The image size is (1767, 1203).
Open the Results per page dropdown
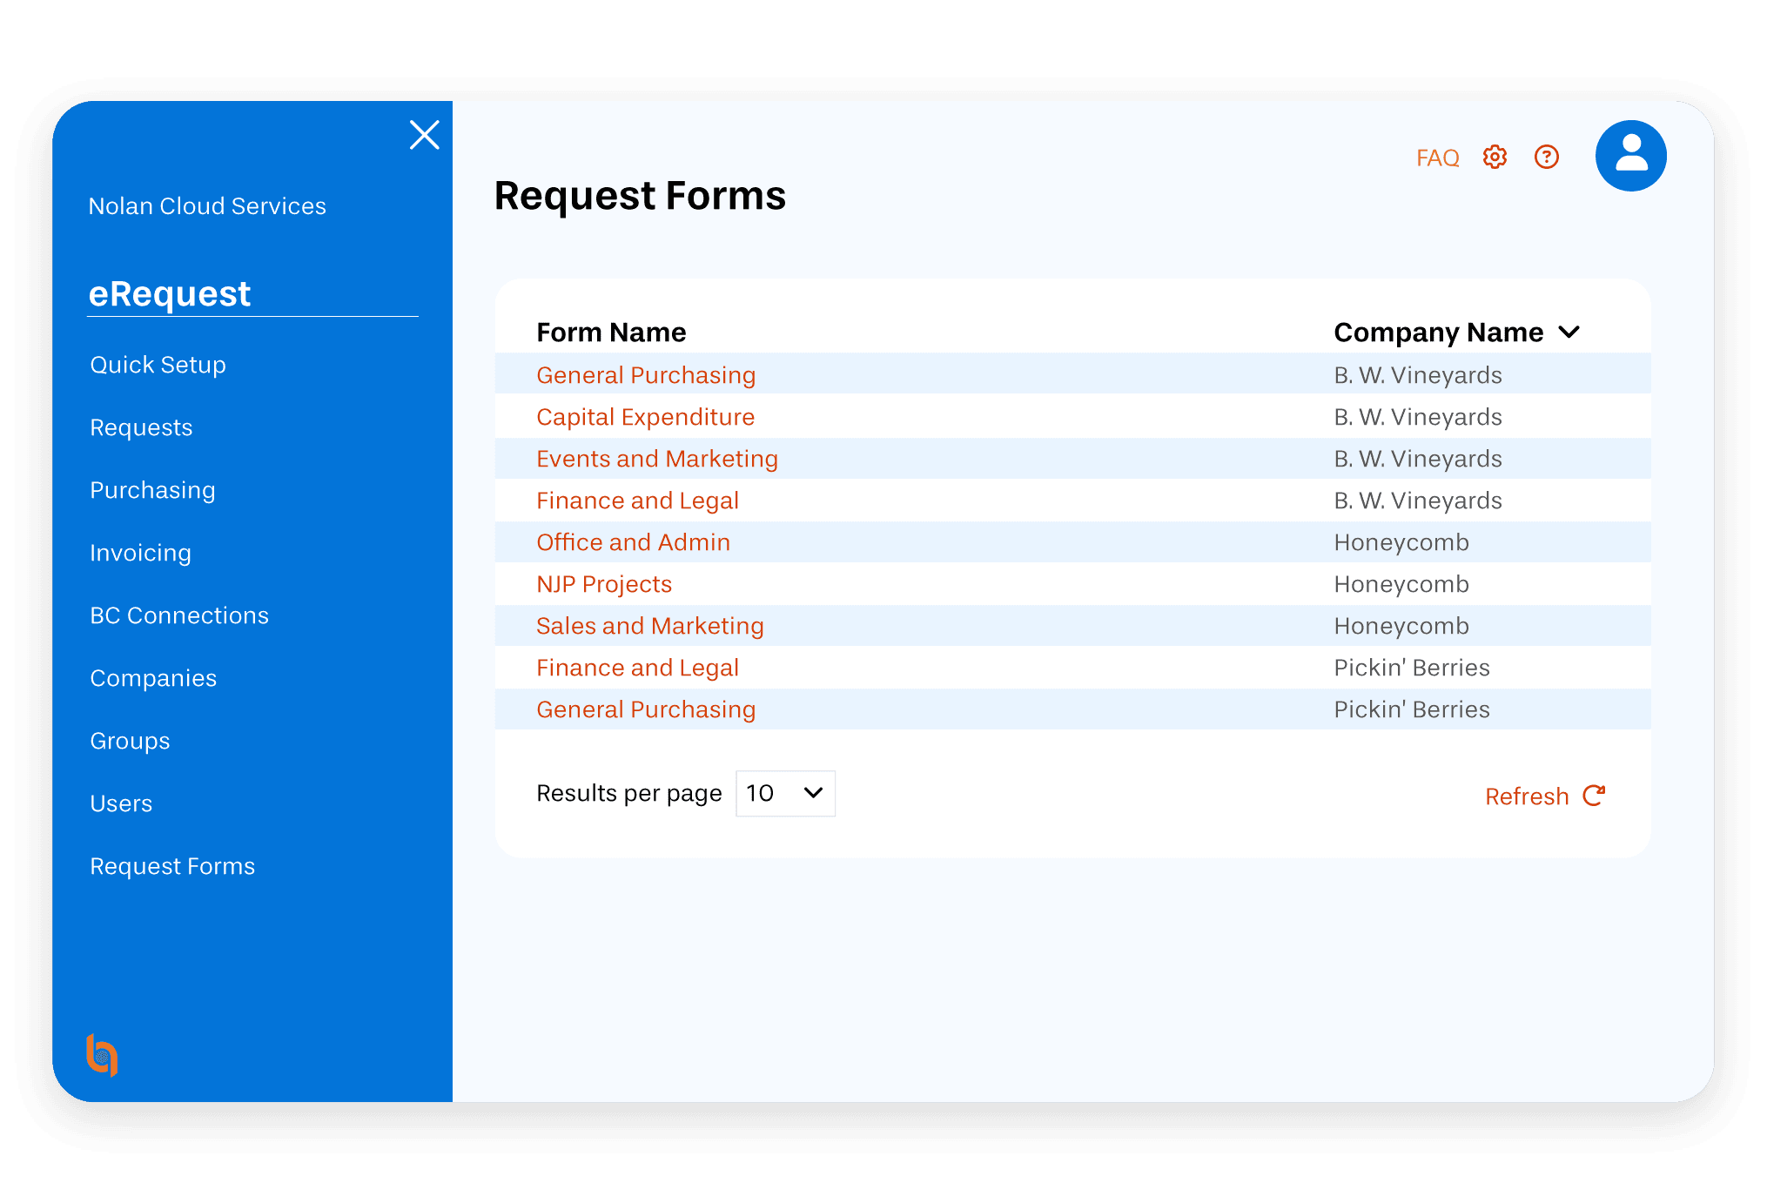785,793
